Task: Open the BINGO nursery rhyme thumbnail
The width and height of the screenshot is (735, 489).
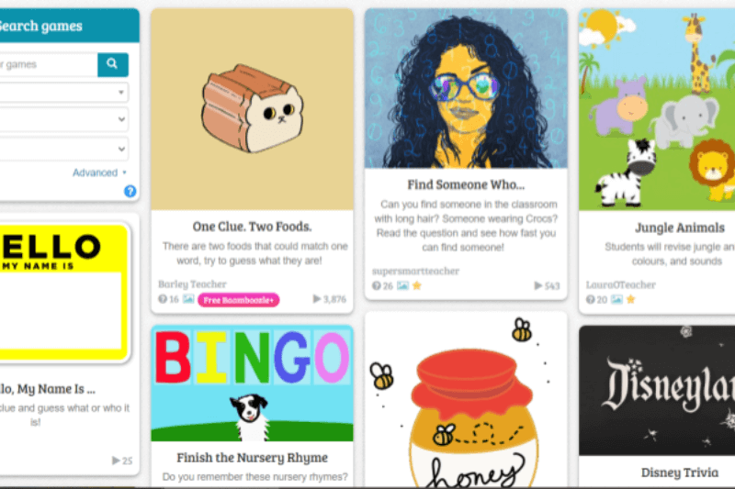Action: (x=252, y=383)
